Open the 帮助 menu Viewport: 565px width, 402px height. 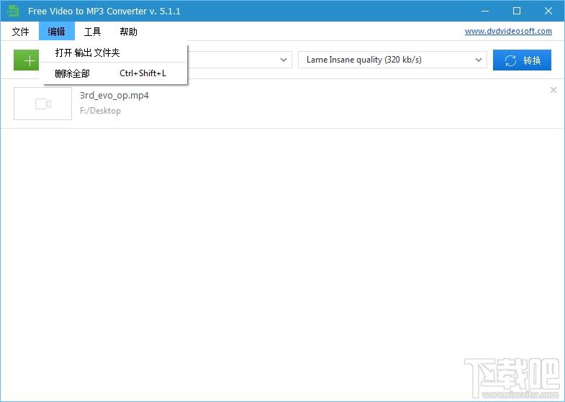pyautogui.click(x=128, y=32)
